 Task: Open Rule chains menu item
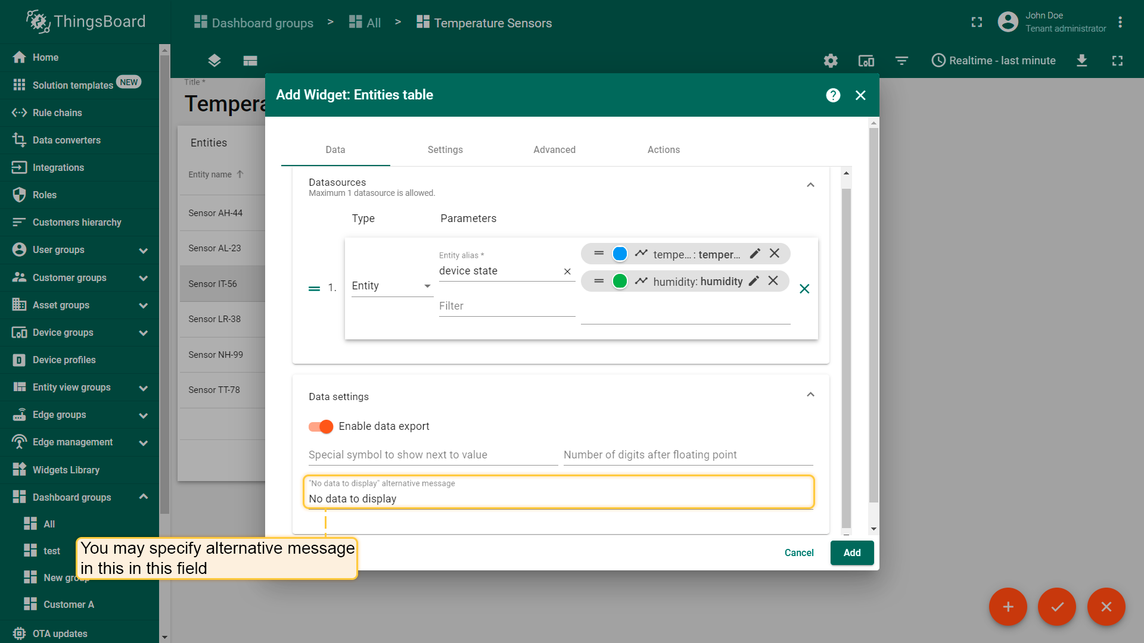coord(79,113)
